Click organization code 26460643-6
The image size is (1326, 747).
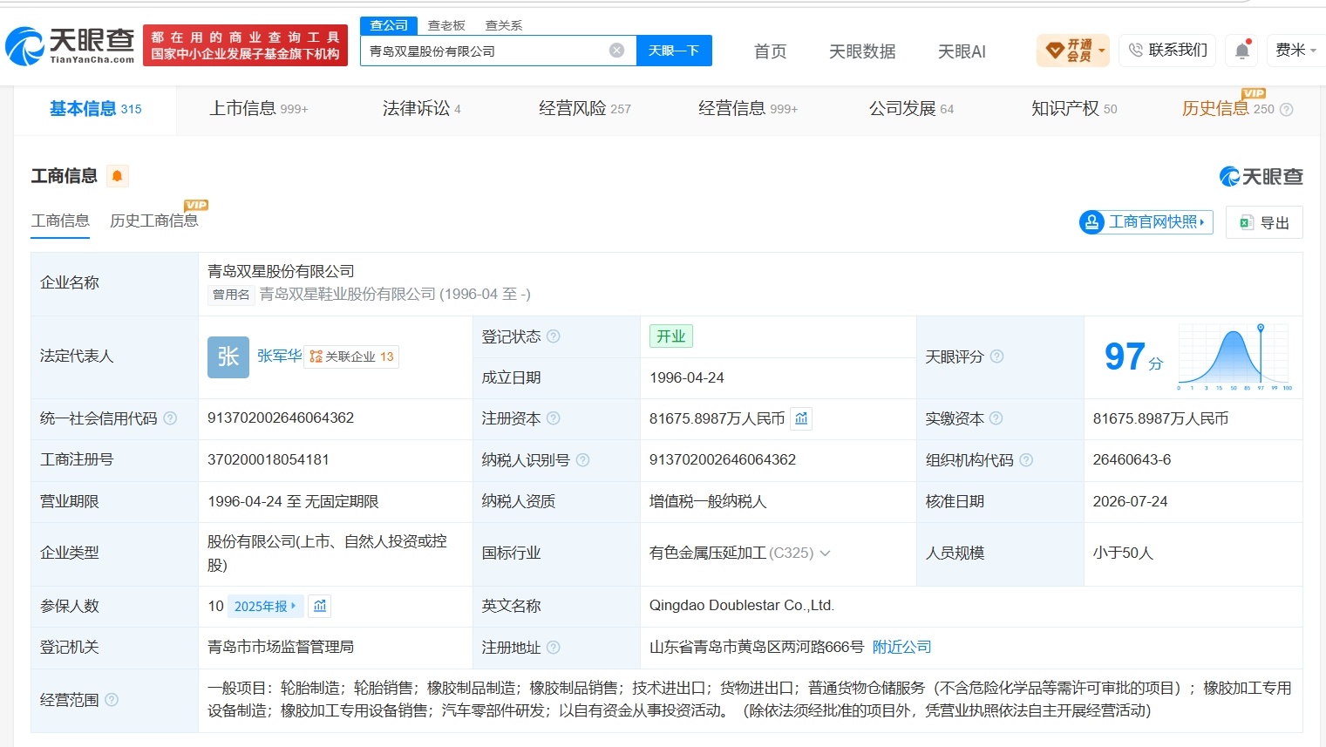[x=1132, y=460]
